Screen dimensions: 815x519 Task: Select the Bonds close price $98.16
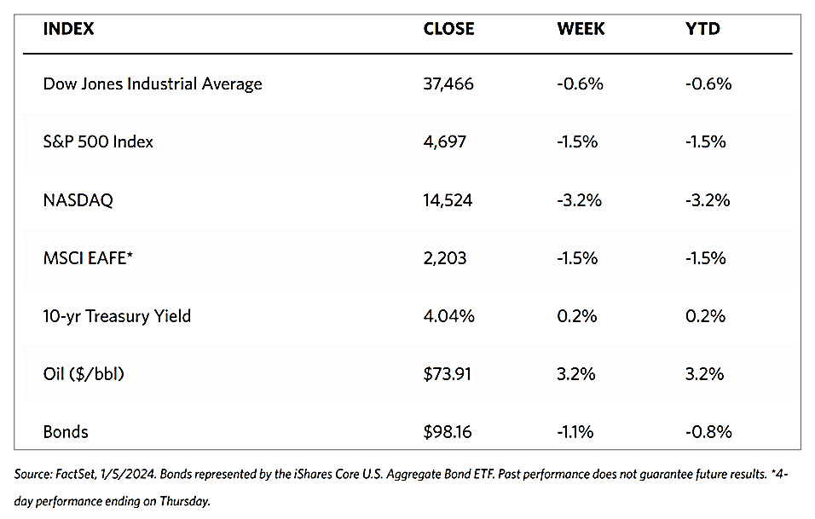[448, 432]
